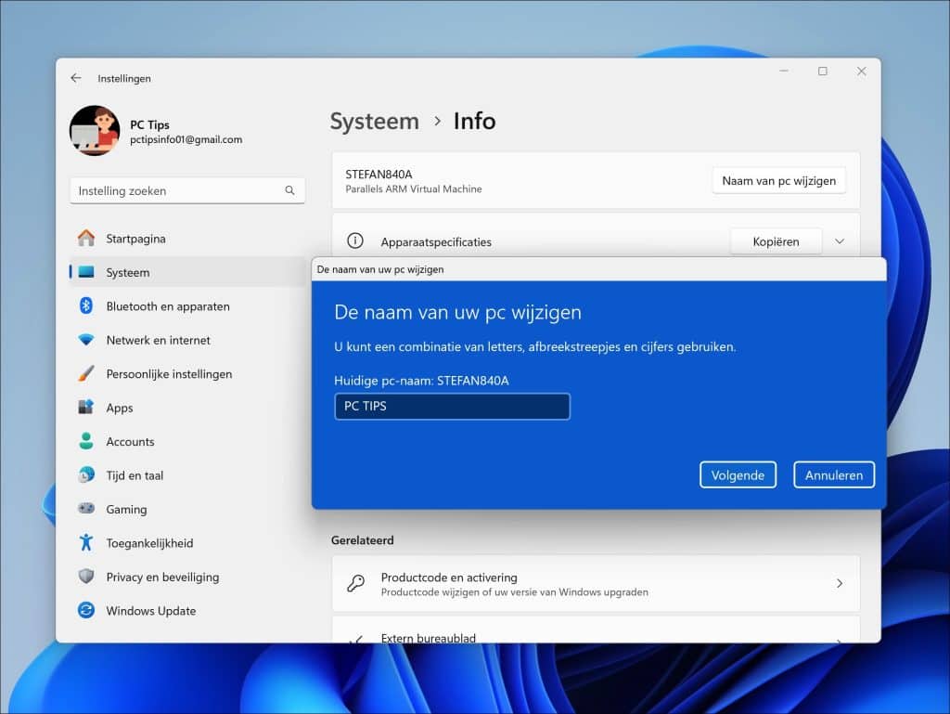
Task: Focus the Instelling zoeken search field
Action: [187, 191]
